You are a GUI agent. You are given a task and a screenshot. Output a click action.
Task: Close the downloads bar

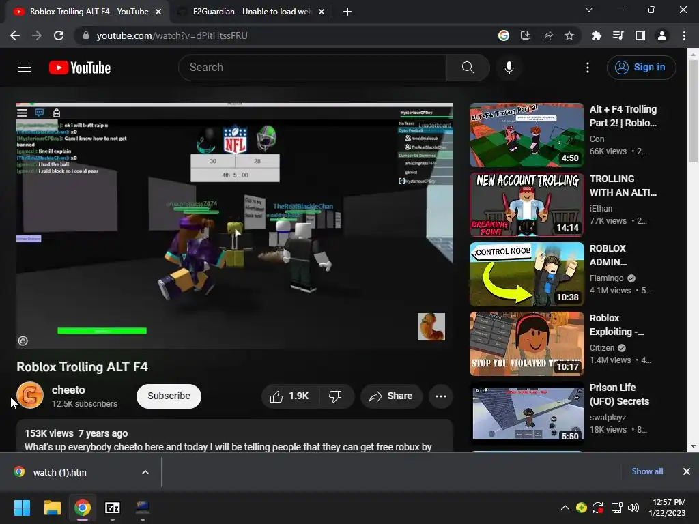click(687, 471)
